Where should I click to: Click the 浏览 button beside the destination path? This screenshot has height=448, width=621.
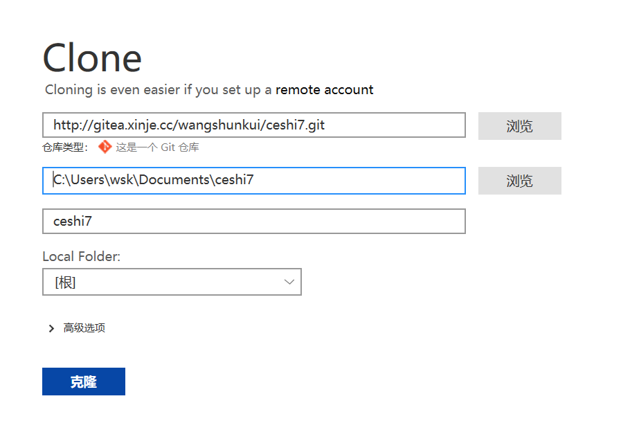[x=520, y=181]
